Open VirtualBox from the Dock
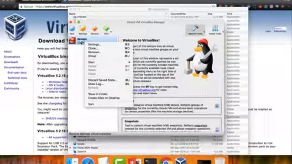292x164 pixels. pyautogui.click(x=180, y=161)
